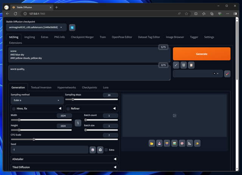The image size is (242, 175).
Task: Enable the Hires. fix checkbox
Action: [x=14, y=109]
